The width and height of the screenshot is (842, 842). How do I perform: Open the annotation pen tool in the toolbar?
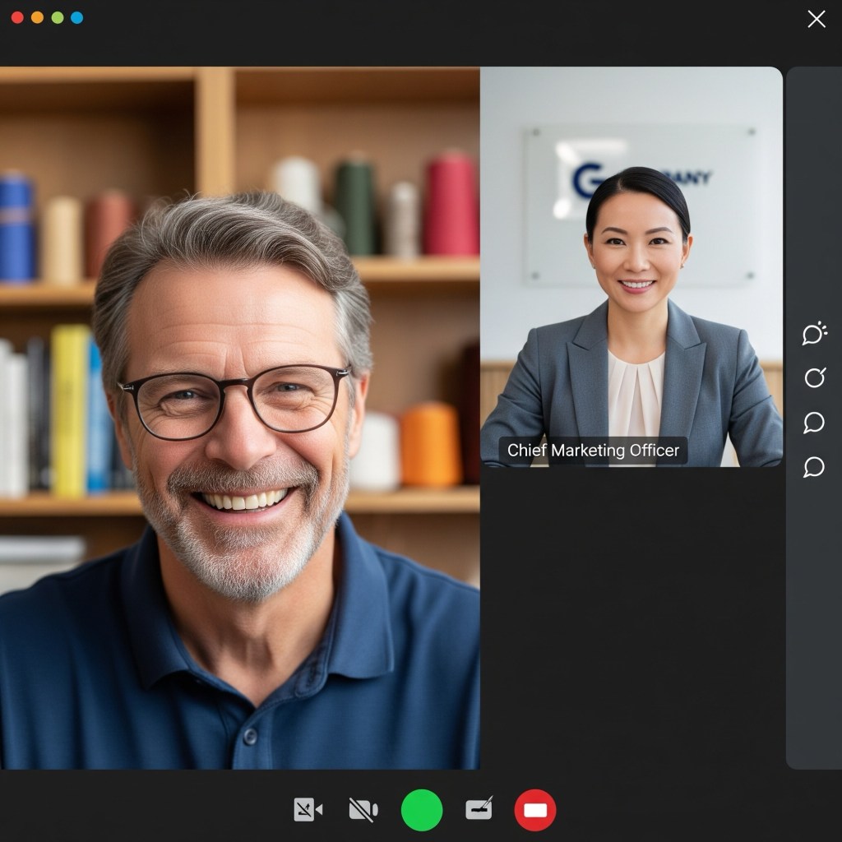tap(479, 810)
